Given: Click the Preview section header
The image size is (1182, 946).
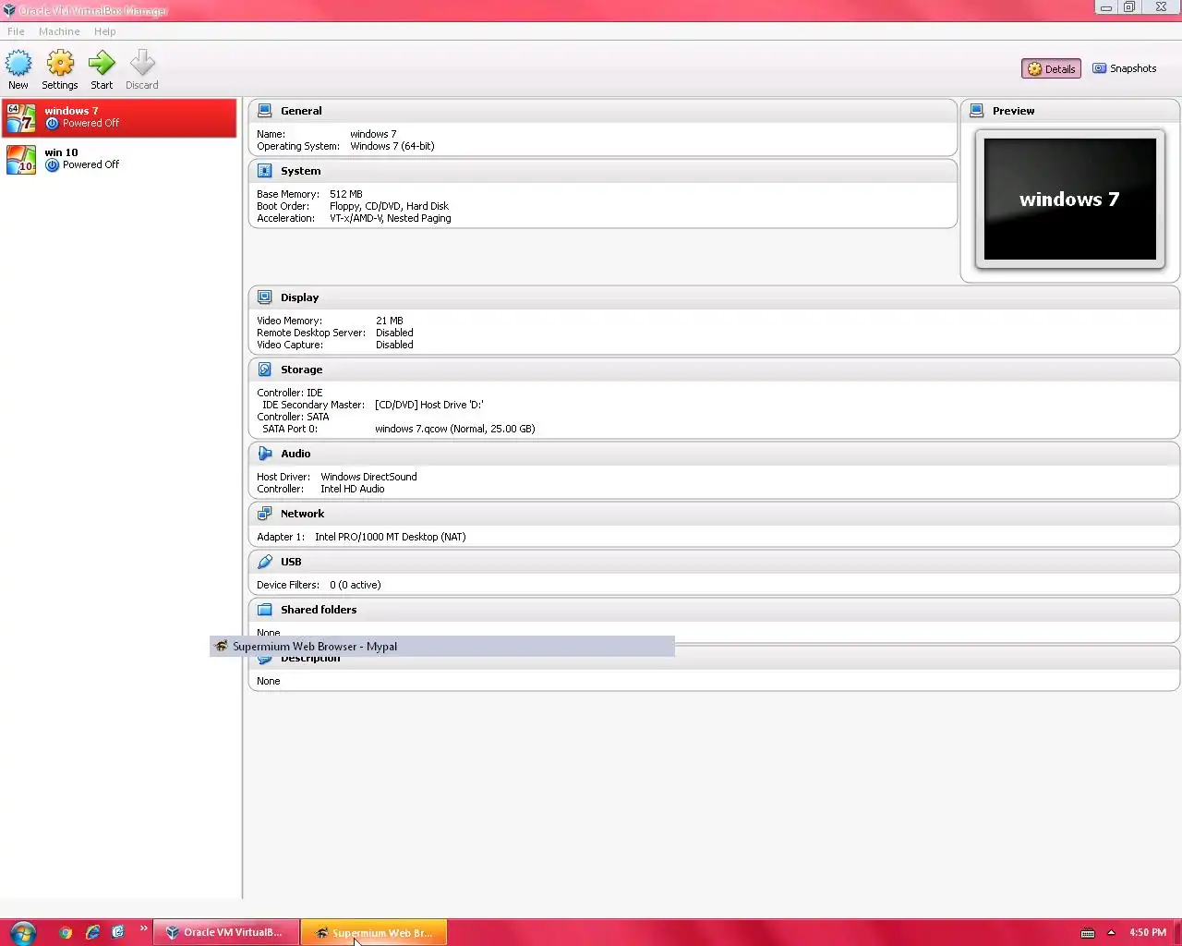Looking at the screenshot, I should tap(1014, 111).
